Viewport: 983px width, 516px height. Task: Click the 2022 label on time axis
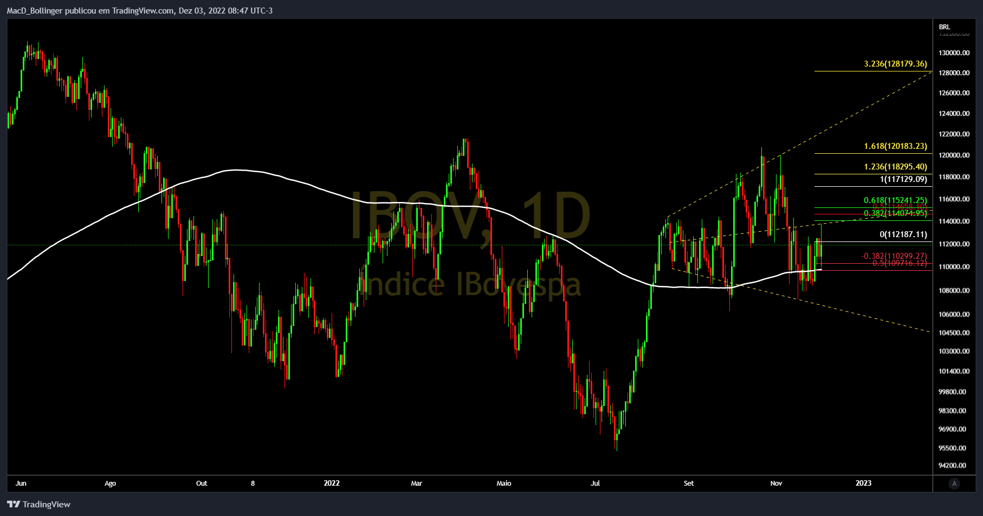(332, 483)
